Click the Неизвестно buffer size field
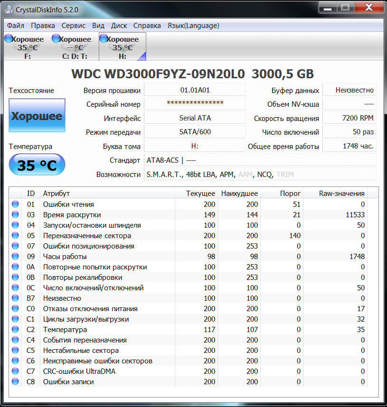This screenshot has height=407, width=387. pos(349,90)
